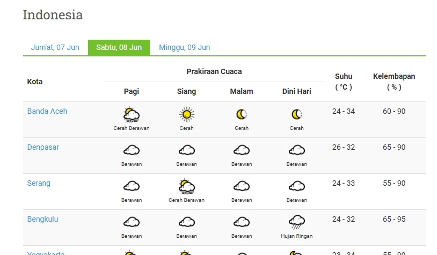Select the Sabtu, 08 Jun tab
The width and height of the screenshot is (437, 255).
[119, 47]
